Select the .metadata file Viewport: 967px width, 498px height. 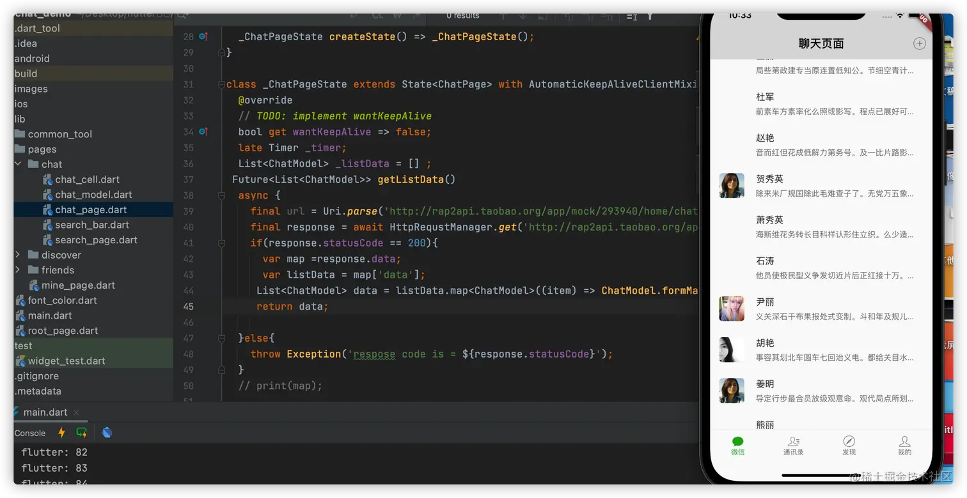(38, 391)
